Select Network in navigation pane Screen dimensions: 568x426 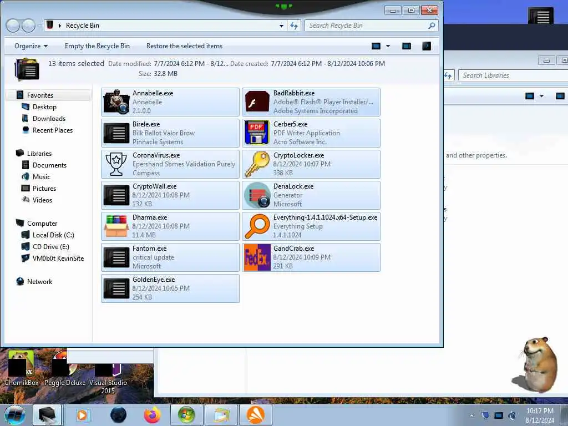click(39, 282)
